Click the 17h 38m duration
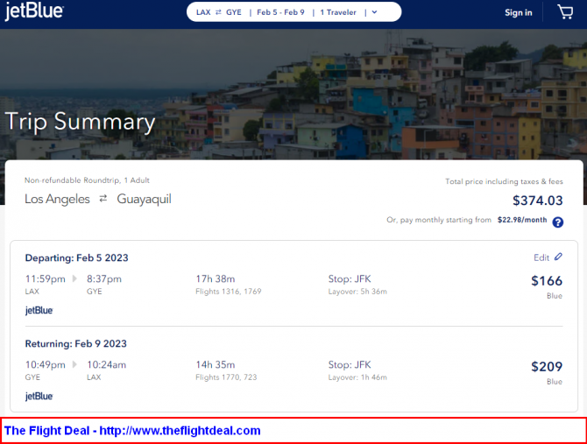Image resolution: width=587 pixels, height=444 pixels. (216, 279)
